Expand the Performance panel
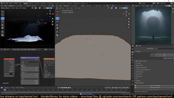 (x=139, y=76)
